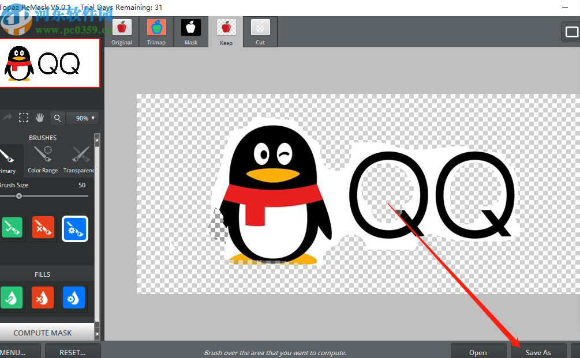Click the left panel vertical scrollbar
The height and width of the screenshot is (358, 580).
point(98,236)
